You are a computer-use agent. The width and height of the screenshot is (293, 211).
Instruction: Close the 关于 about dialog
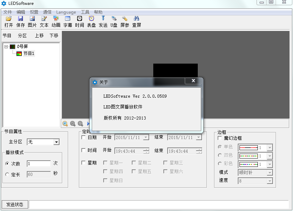pos(193,81)
